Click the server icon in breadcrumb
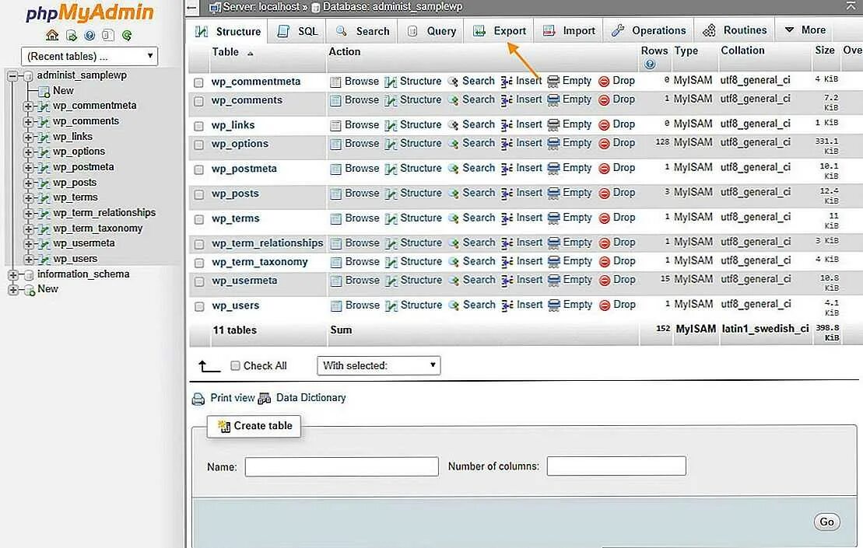 (x=216, y=8)
